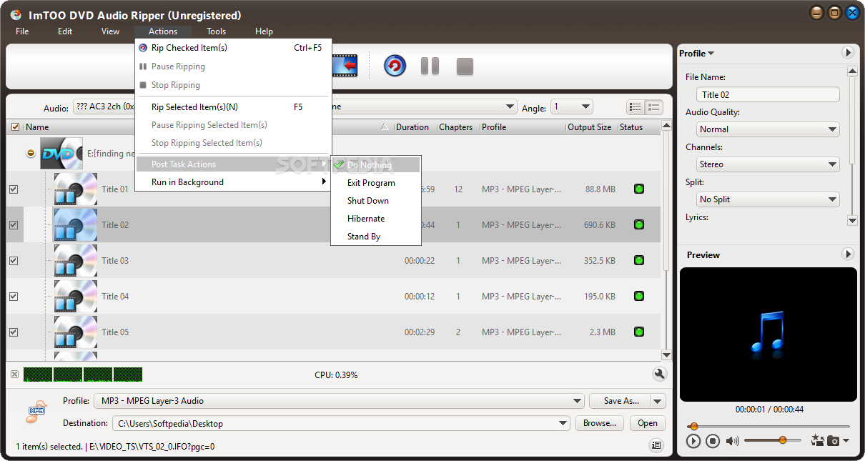
Task: Open the Save As arrow dropdown
Action: click(658, 401)
